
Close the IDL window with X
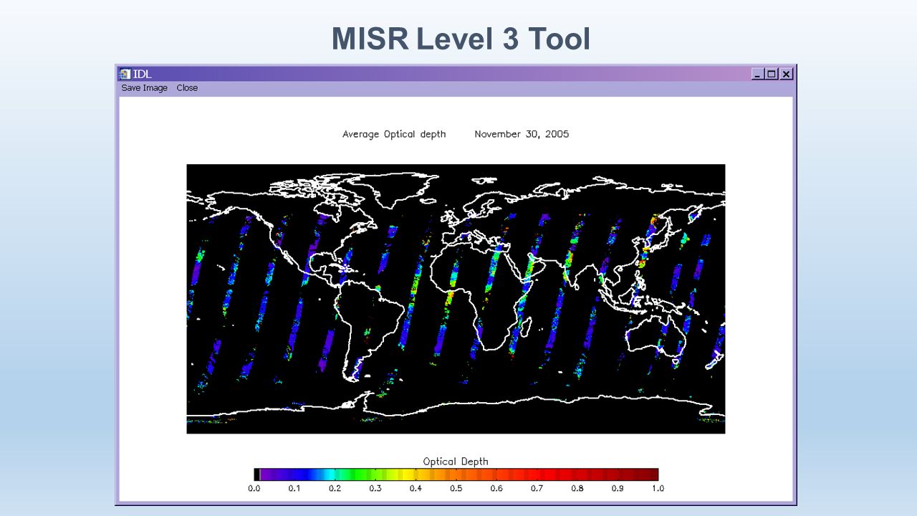786,74
